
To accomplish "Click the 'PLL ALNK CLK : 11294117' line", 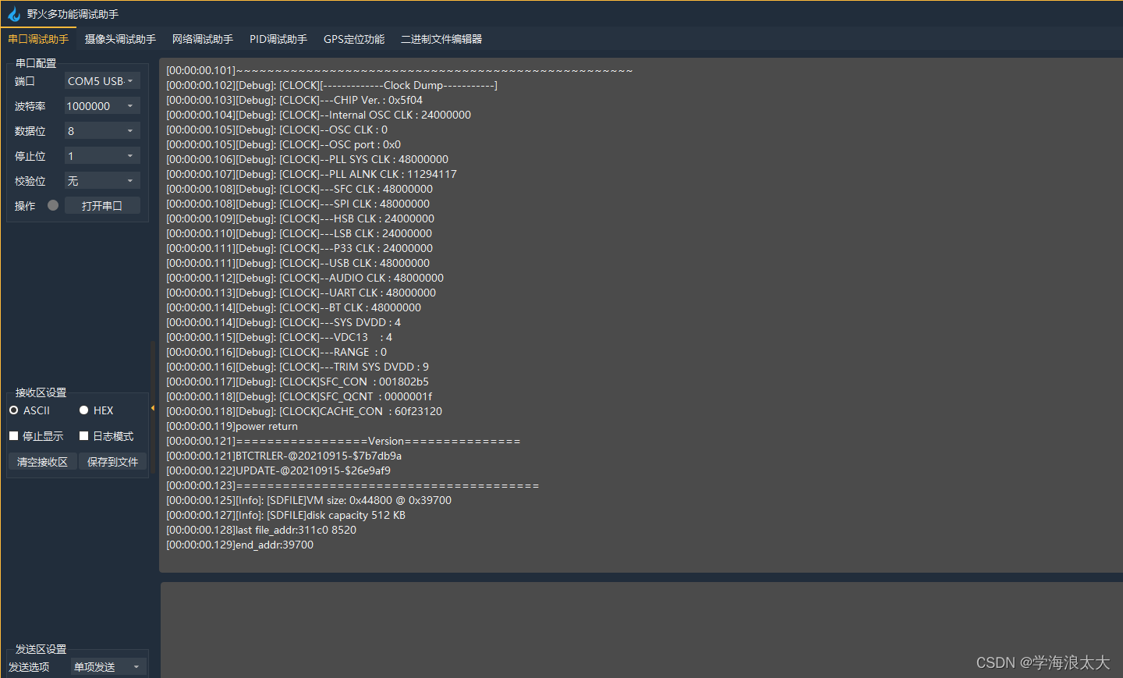I will click(x=311, y=174).
